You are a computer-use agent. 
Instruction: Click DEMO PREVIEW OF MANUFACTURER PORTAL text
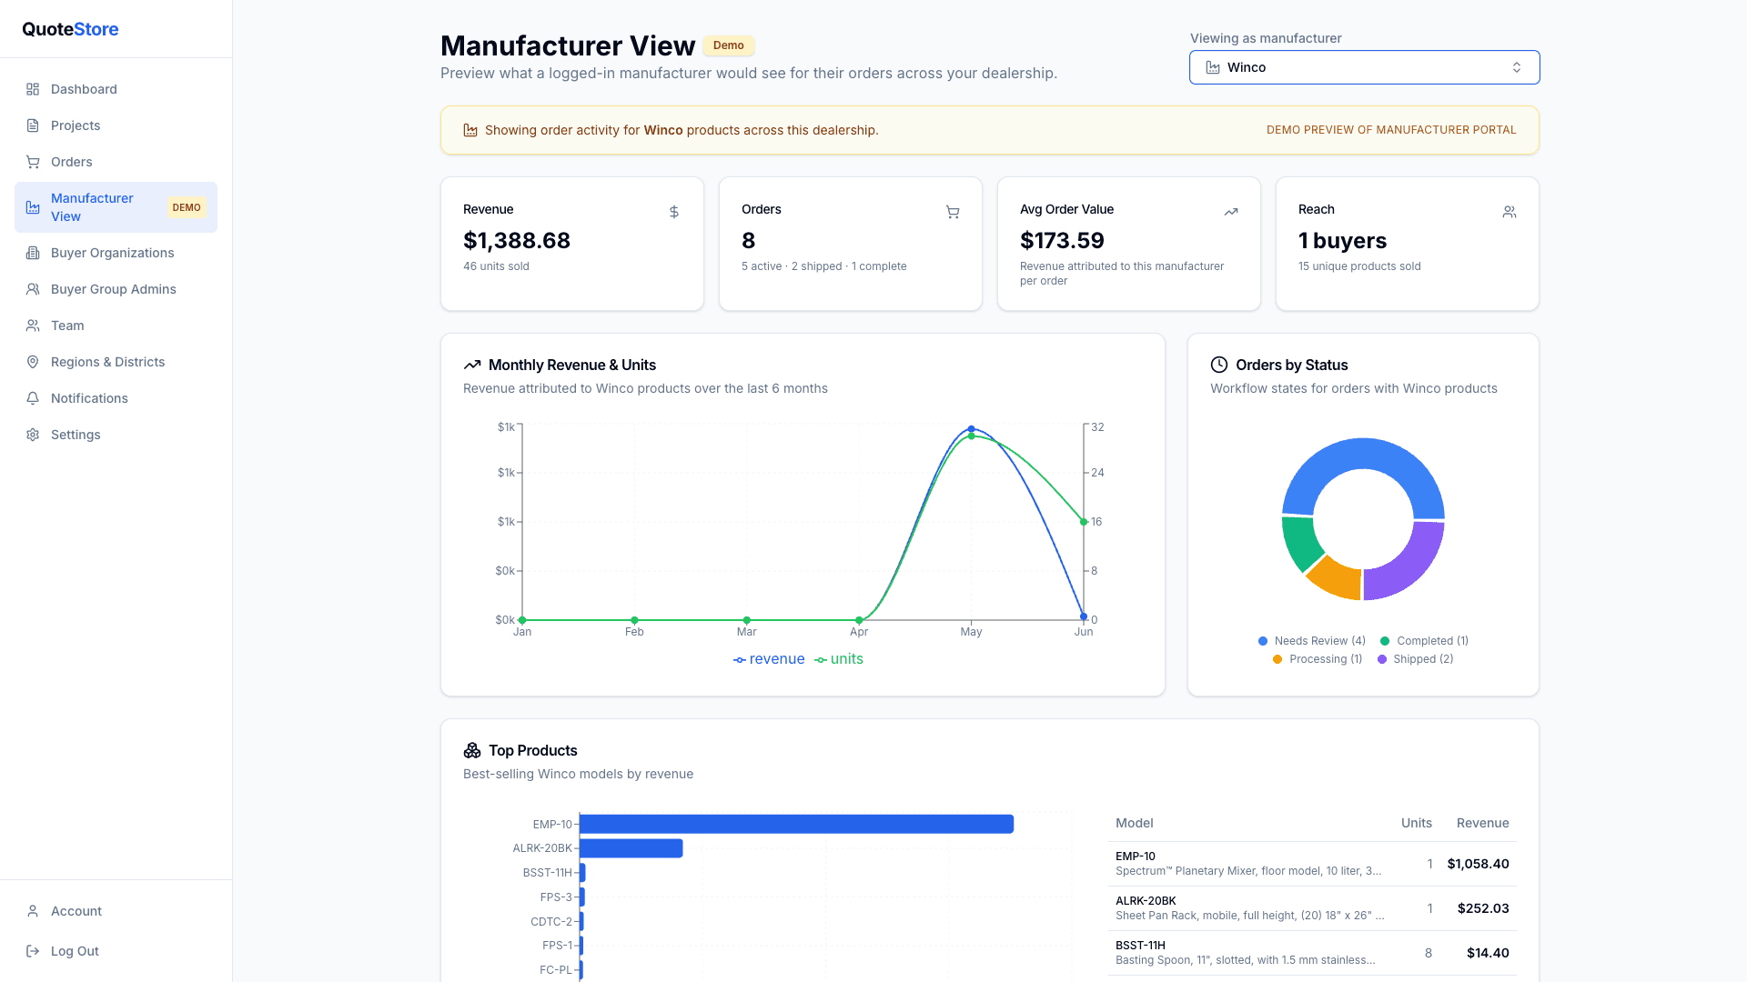1391,130
